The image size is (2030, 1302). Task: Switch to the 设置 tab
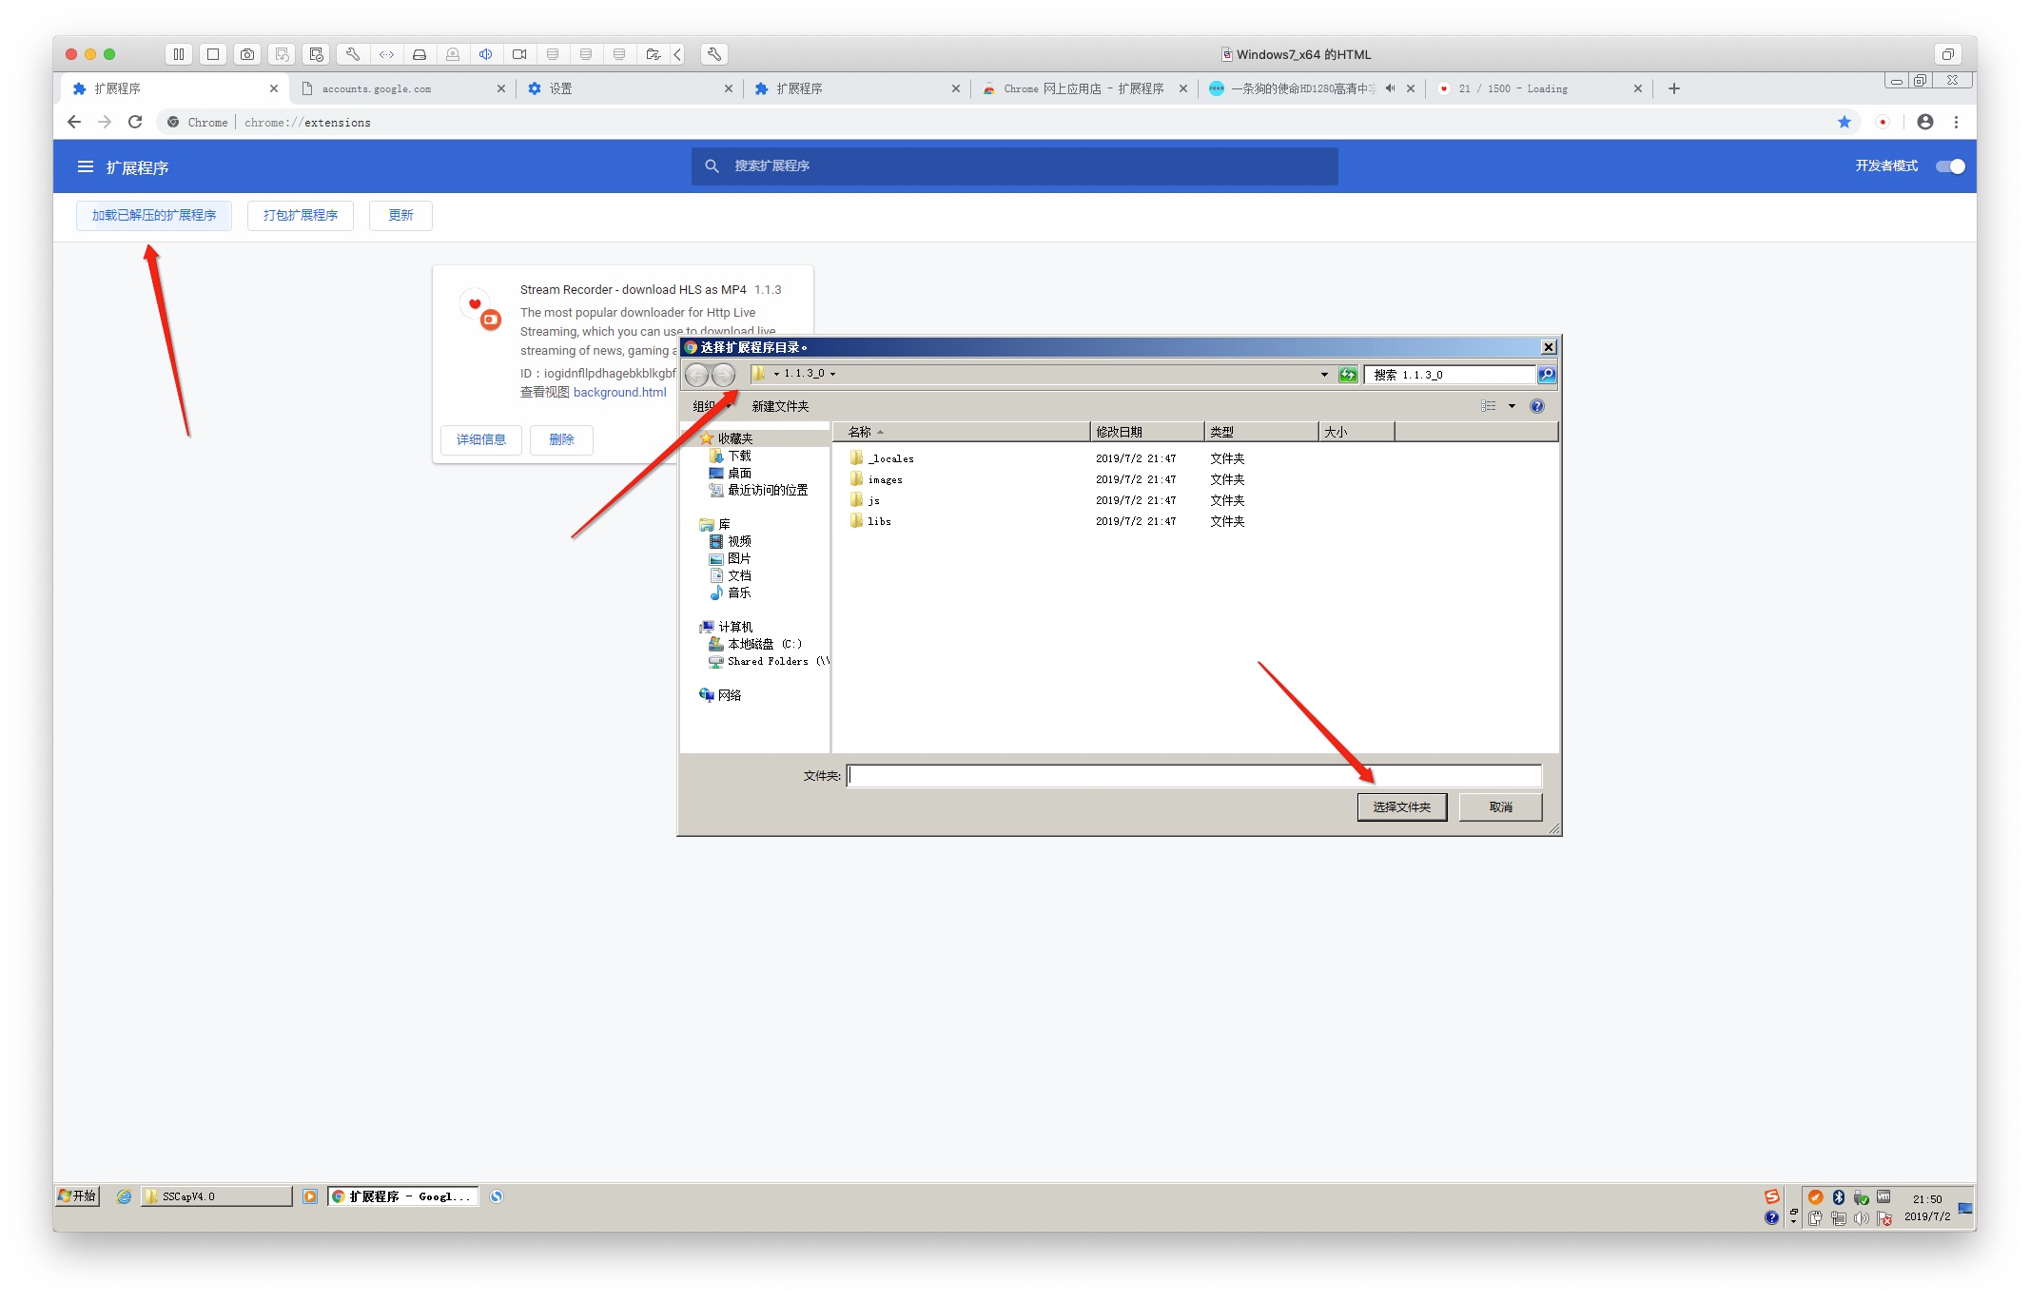pyautogui.click(x=630, y=88)
